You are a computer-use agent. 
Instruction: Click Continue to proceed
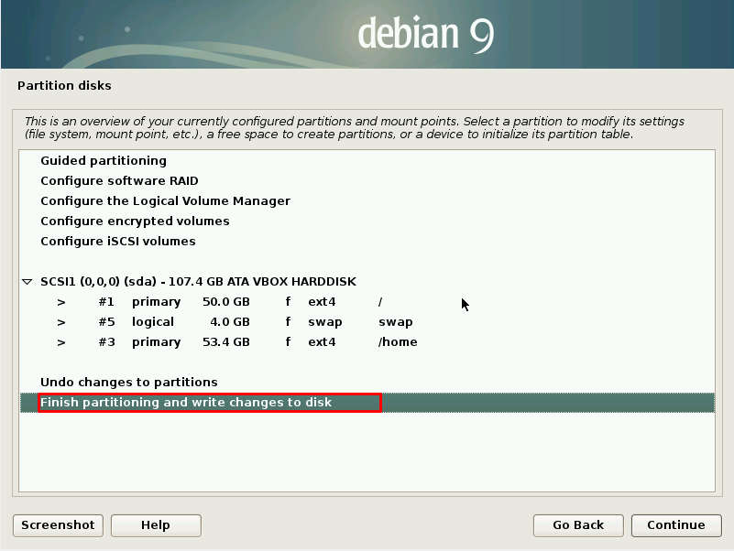click(676, 525)
